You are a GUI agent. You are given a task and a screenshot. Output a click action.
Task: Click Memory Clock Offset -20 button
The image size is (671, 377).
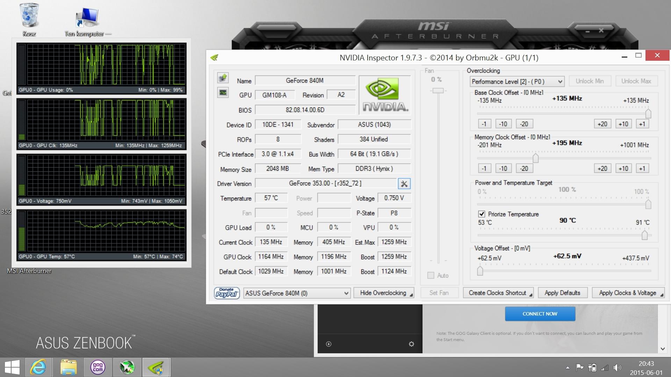pos(524,169)
